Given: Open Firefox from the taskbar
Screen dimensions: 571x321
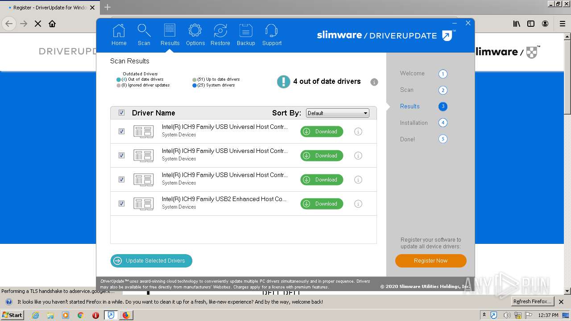Looking at the screenshot, I should click(126, 315).
